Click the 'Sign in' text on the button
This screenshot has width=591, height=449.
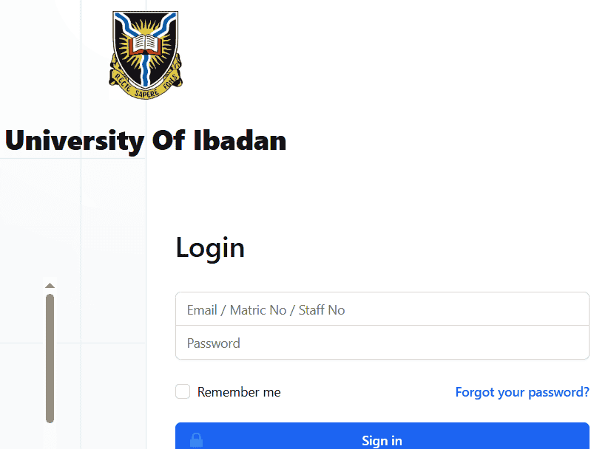pyautogui.click(x=382, y=441)
